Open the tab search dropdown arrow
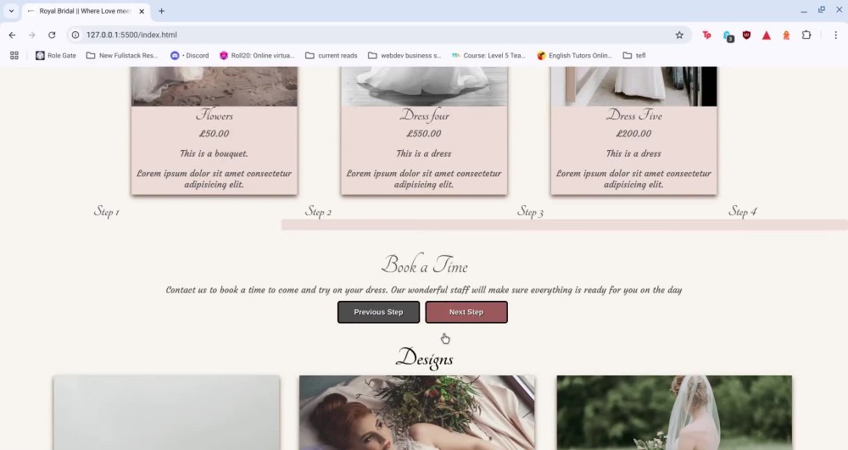Viewport: 848px width, 450px height. (11, 11)
